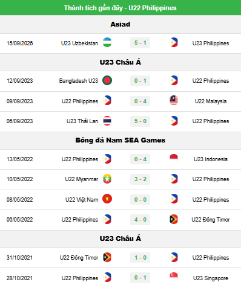This screenshot has height=288, width=241.
Task: Open the 5 - 1 score of Uzbekistan match
Action: (140, 43)
